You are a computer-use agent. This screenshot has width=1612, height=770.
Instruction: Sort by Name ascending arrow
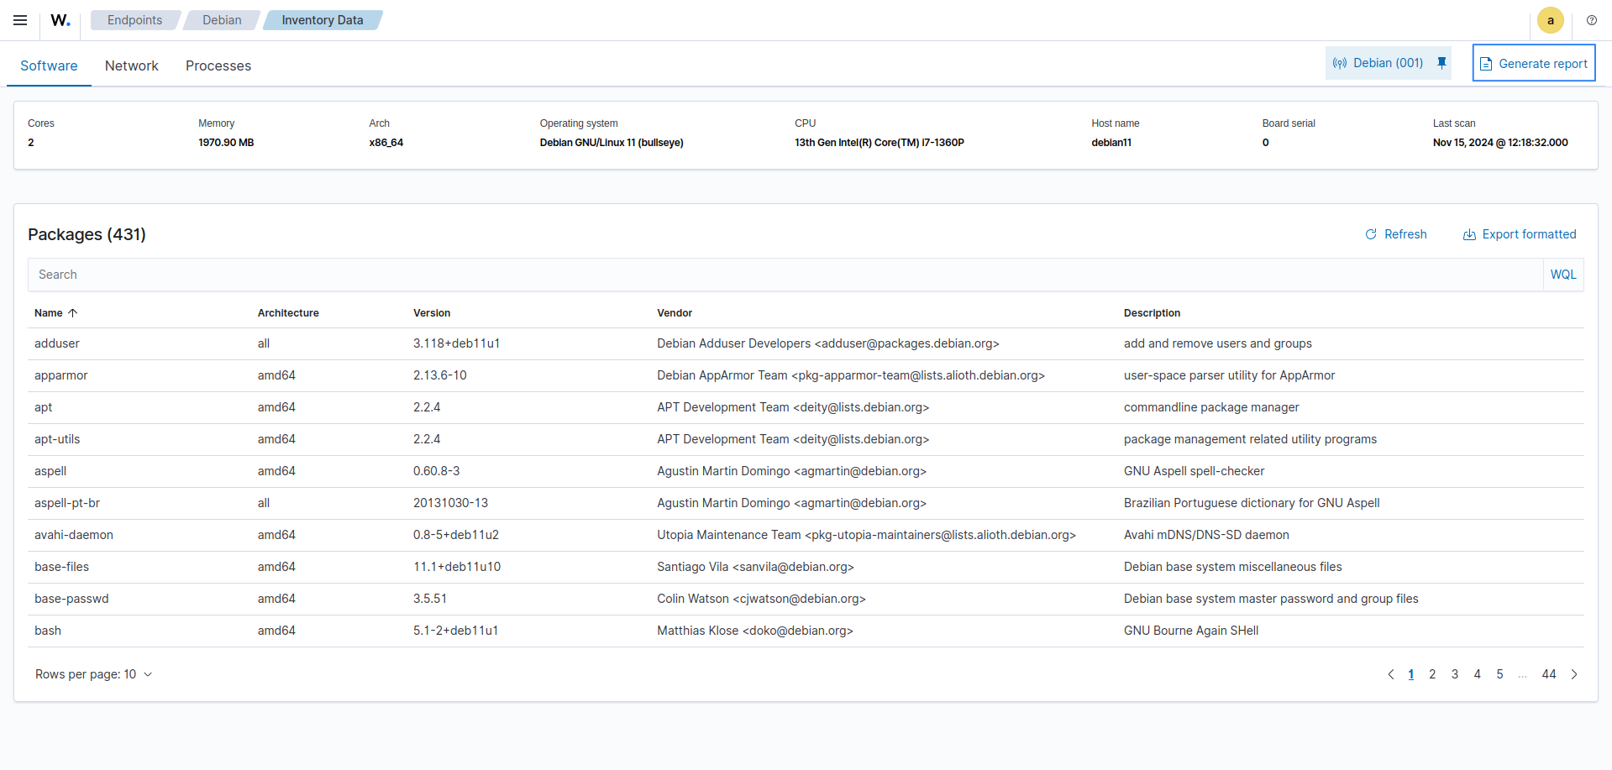pyautogui.click(x=73, y=313)
